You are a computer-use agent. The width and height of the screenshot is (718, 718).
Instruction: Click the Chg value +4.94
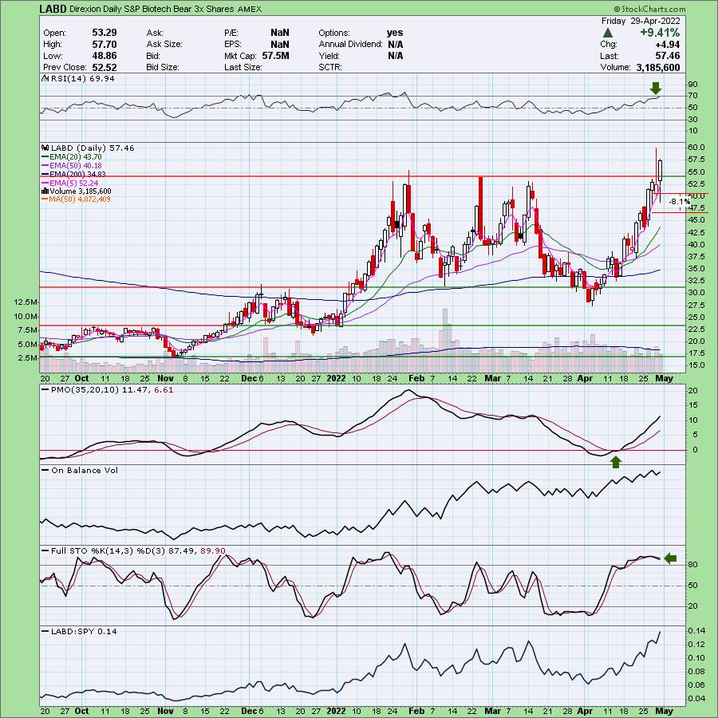click(x=667, y=44)
